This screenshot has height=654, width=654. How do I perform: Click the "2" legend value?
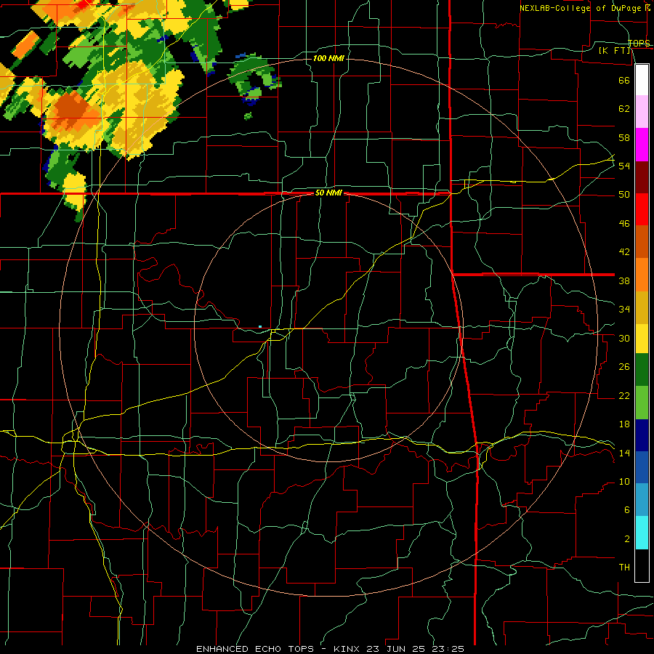626,539
